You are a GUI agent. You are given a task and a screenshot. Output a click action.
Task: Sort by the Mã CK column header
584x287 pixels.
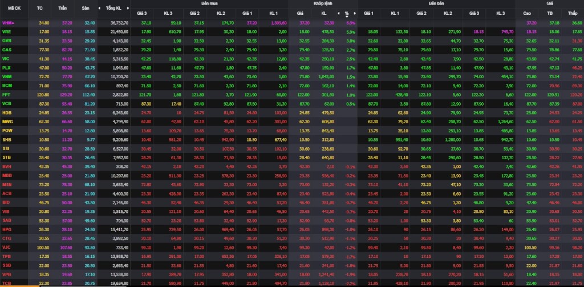pyautogui.click(x=14, y=8)
